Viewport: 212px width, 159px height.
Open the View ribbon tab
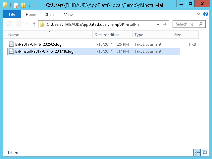click(68, 15)
